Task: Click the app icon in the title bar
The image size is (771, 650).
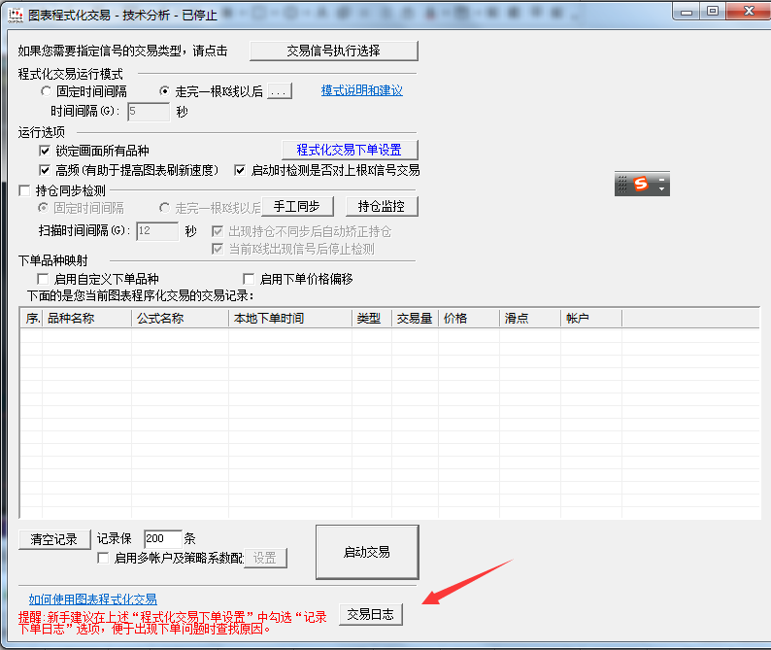Action: coord(16,15)
